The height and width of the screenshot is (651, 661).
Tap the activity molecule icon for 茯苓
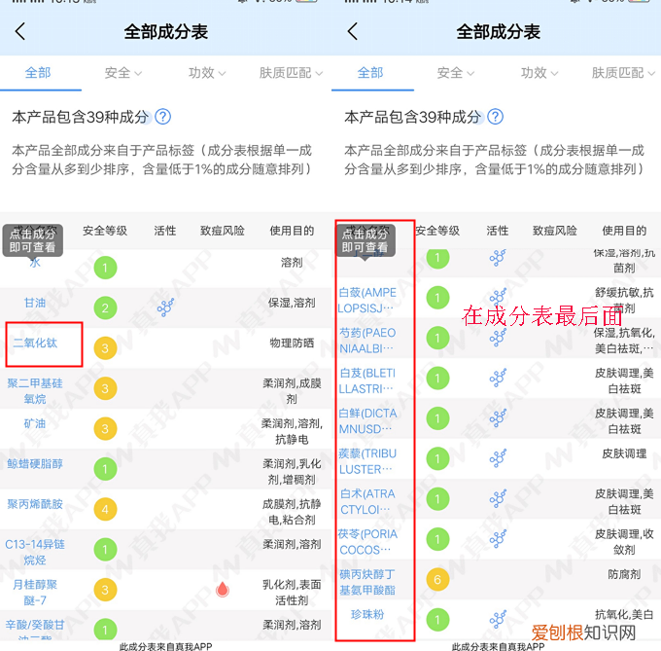coord(498,539)
